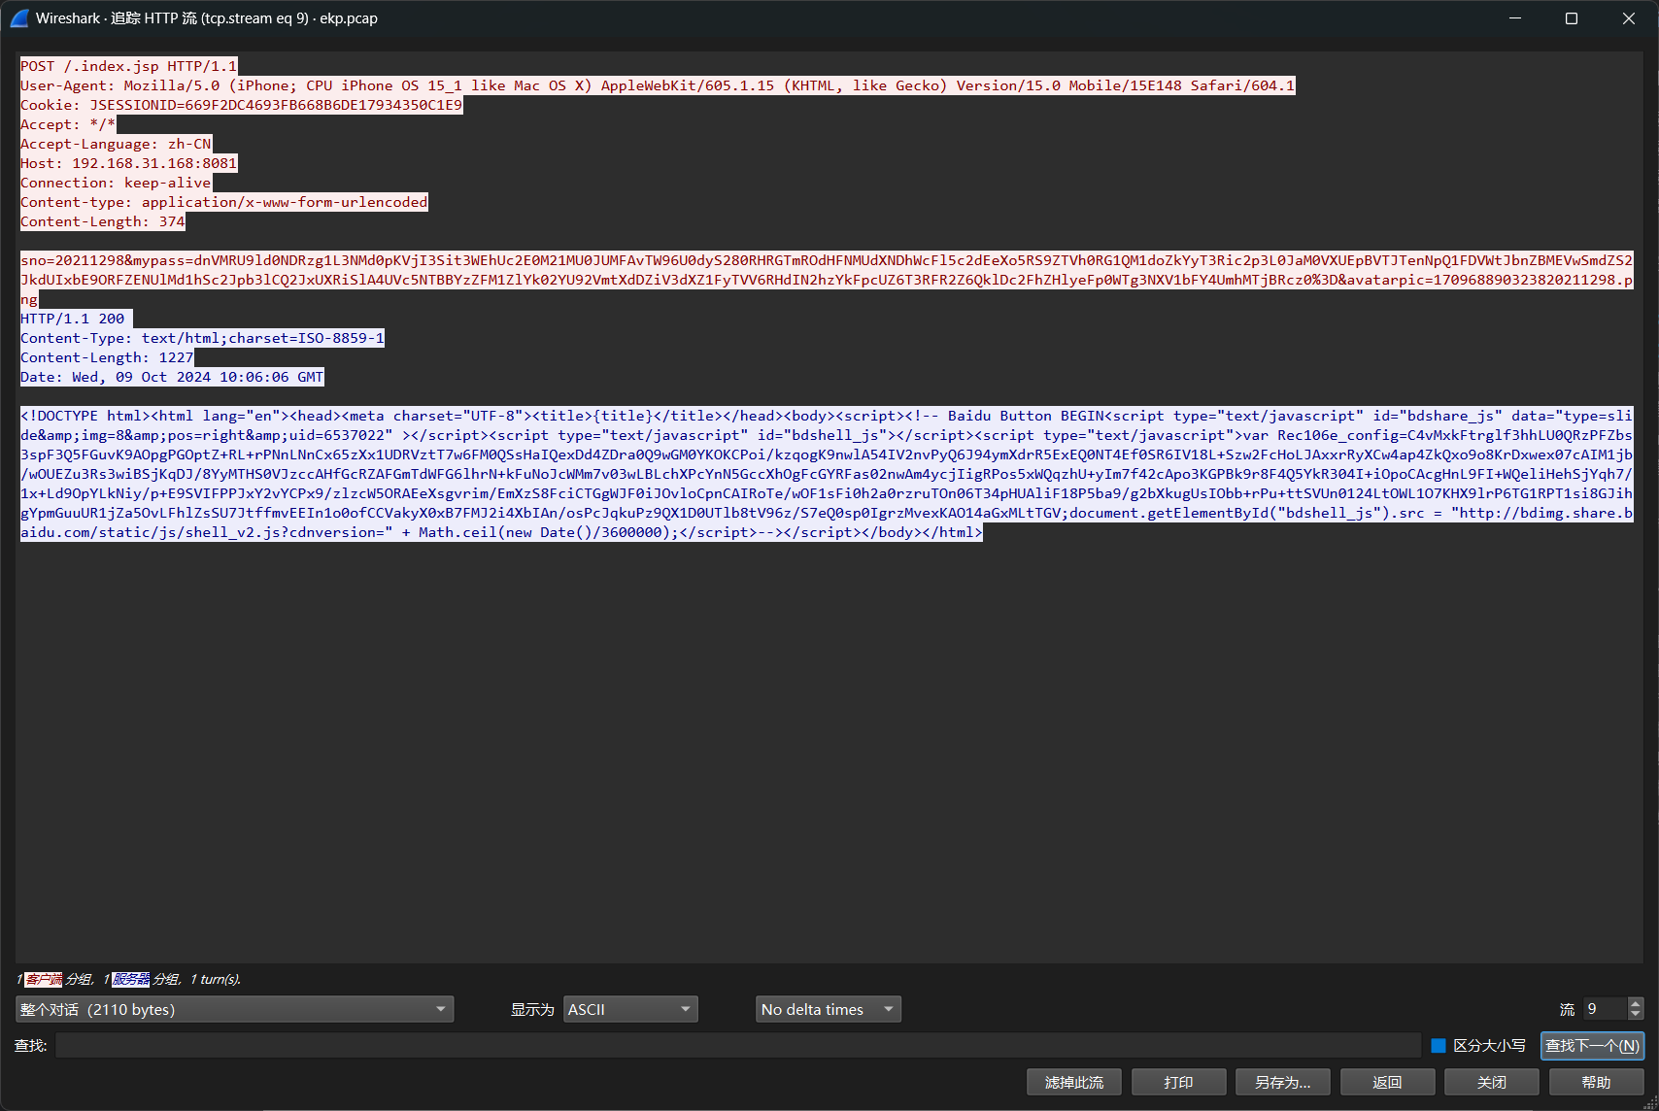1659x1111 pixels.
Task: Close the window with title bar X
Action: pos(1629,18)
